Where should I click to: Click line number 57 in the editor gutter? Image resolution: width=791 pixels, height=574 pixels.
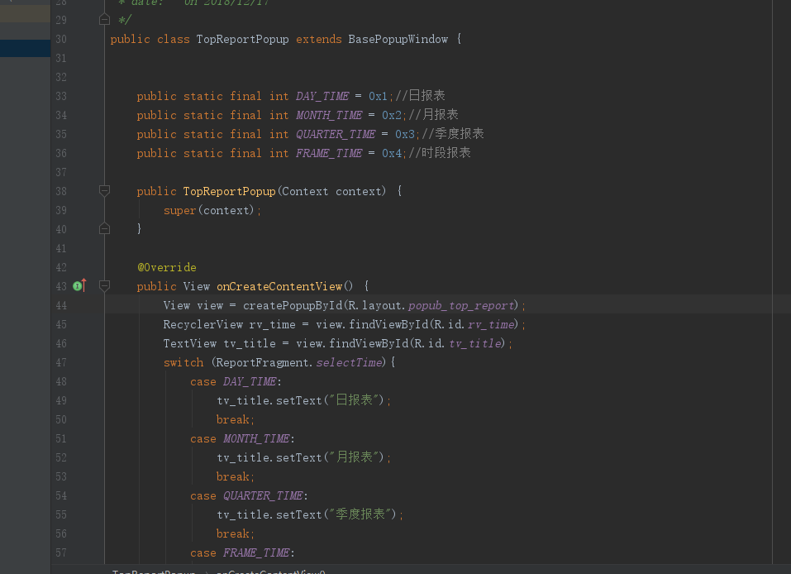pyautogui.click(x=60, y=552)
